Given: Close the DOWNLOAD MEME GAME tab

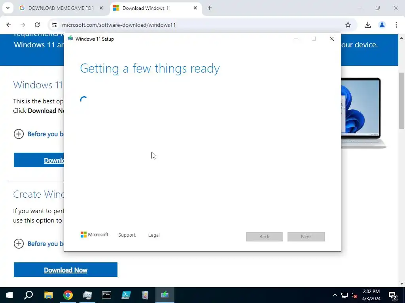Looking at the screenshot, I should [101, 8].
